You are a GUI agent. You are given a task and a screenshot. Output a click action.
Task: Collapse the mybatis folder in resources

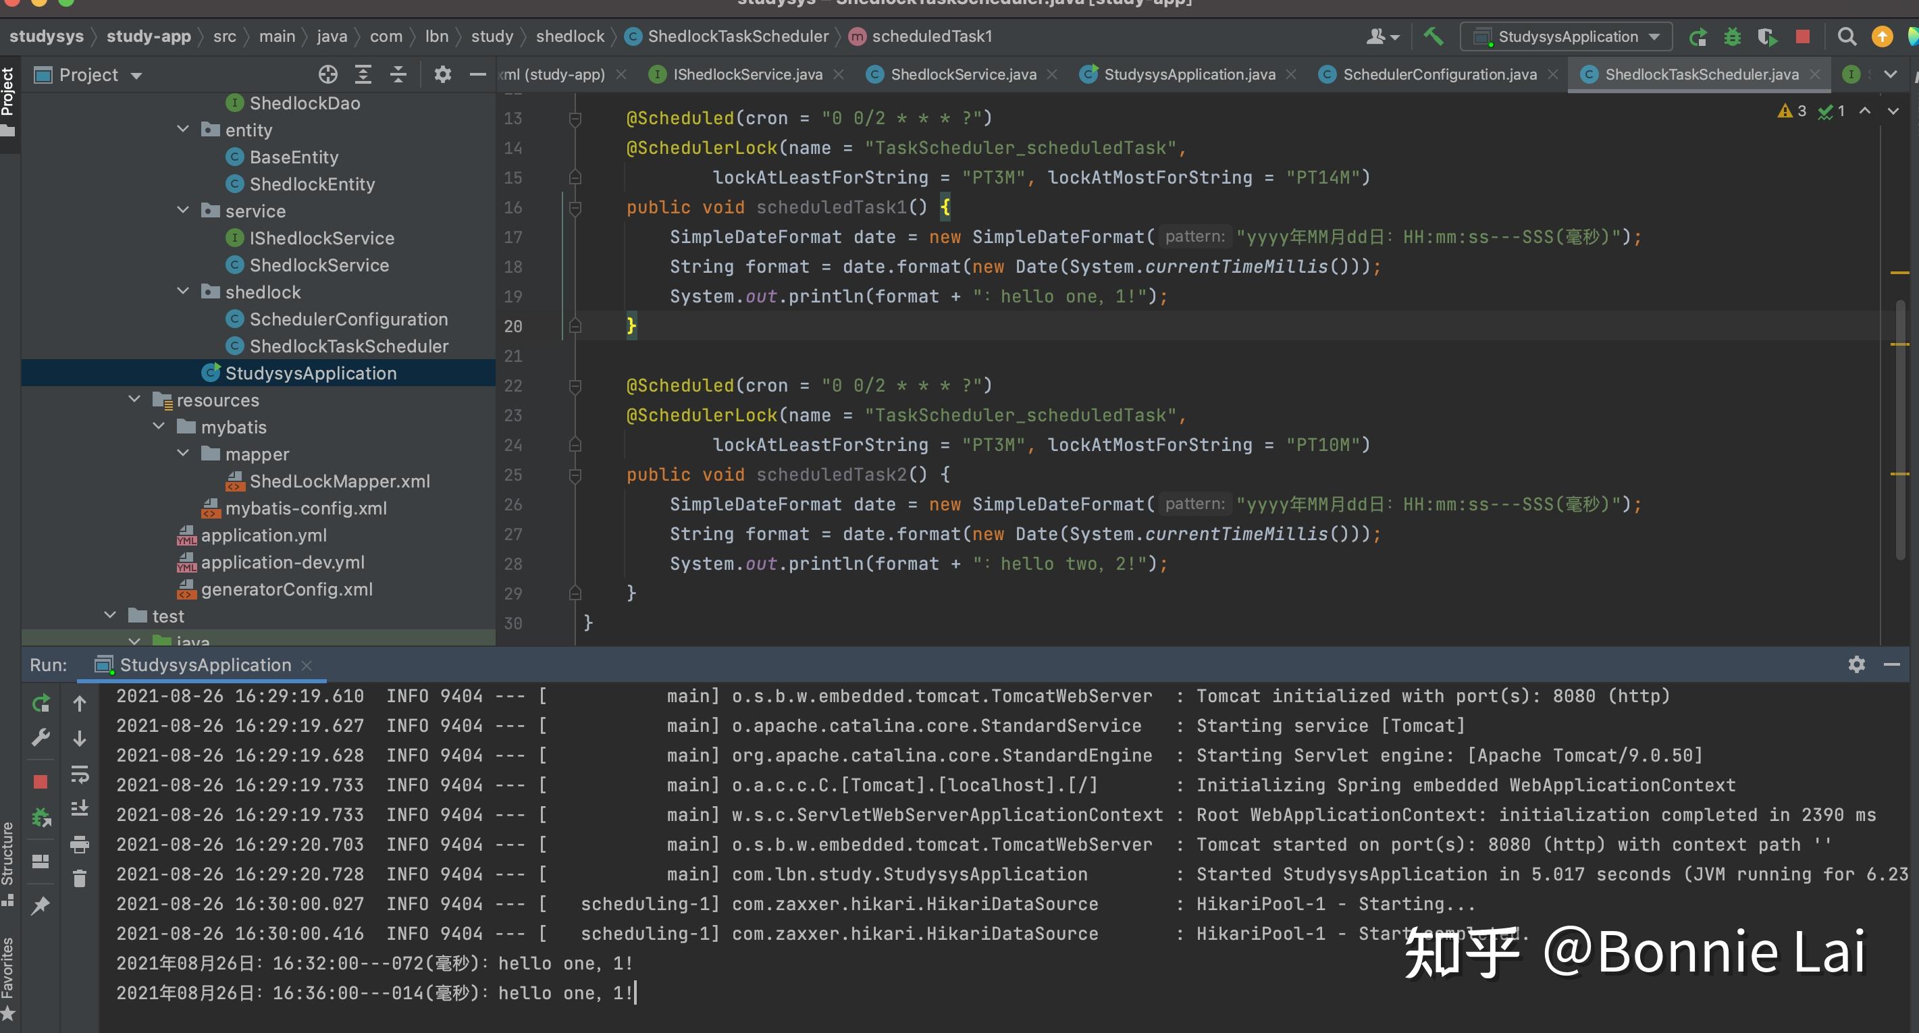pyautogui.click(x=159, y=427)
